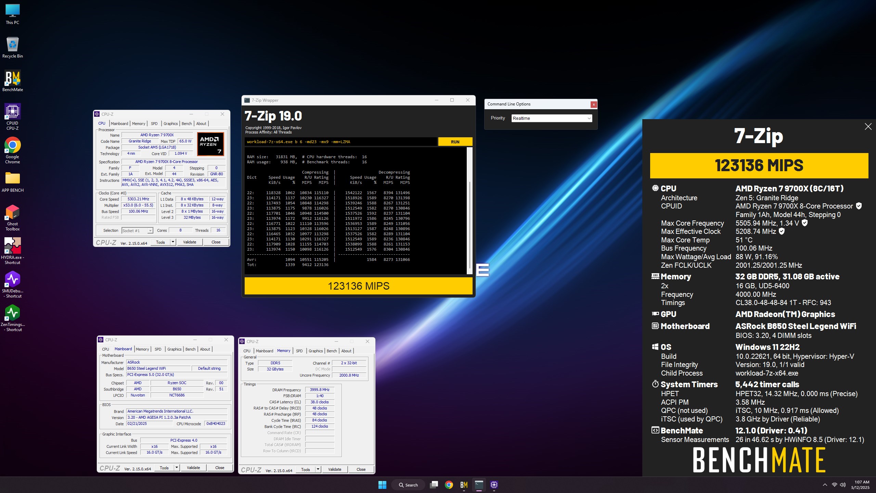Viewport: 876px width, 493px height.
Task: Click the AMD Ryzen 7 logo in CPU-Z
Action: point(210,144)
